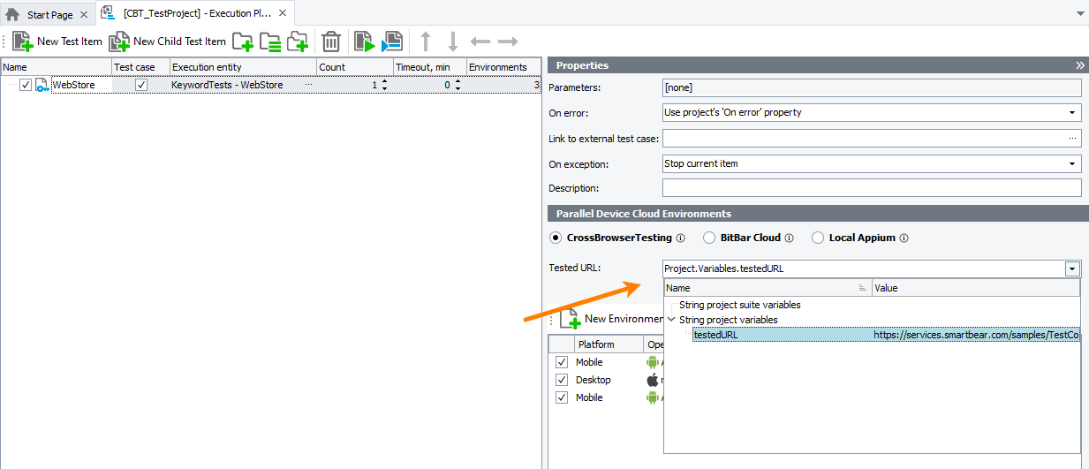The height and width of the screenshot is (469, 1089).
Task: Click the move down arrow icon
Action: tap(452, 41)
